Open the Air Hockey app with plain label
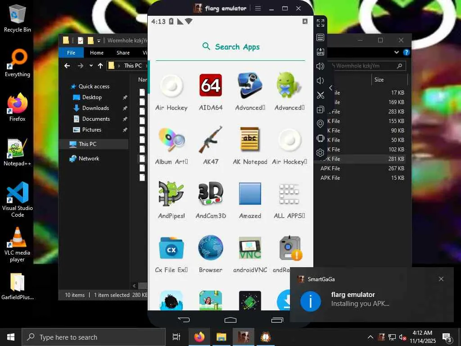Screen dimensions: 461x346 (172, 92)
